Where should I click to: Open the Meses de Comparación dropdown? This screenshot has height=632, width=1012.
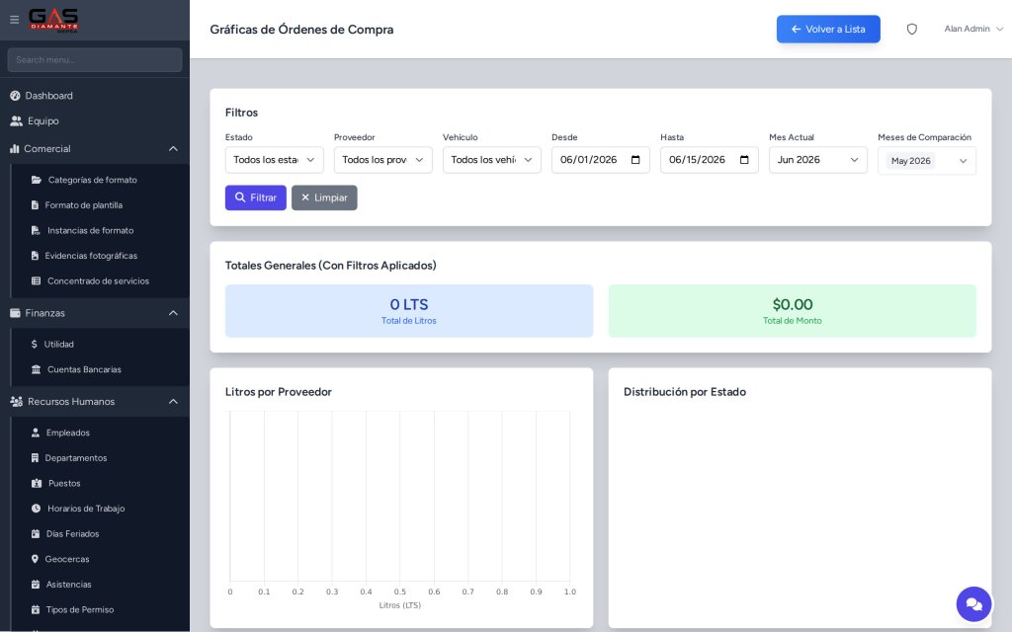927,161
